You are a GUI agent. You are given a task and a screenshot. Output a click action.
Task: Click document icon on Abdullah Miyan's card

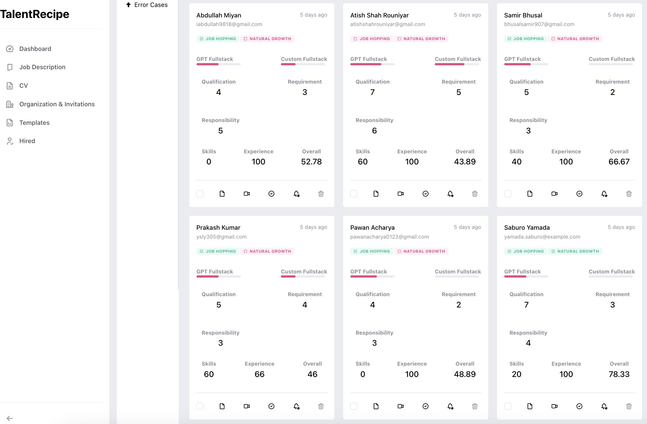click(x=222, y=194)
